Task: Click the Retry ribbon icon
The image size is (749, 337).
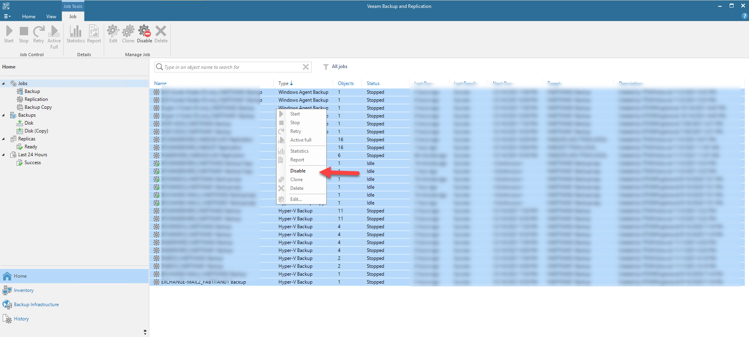Action: (x=38, y=31)
